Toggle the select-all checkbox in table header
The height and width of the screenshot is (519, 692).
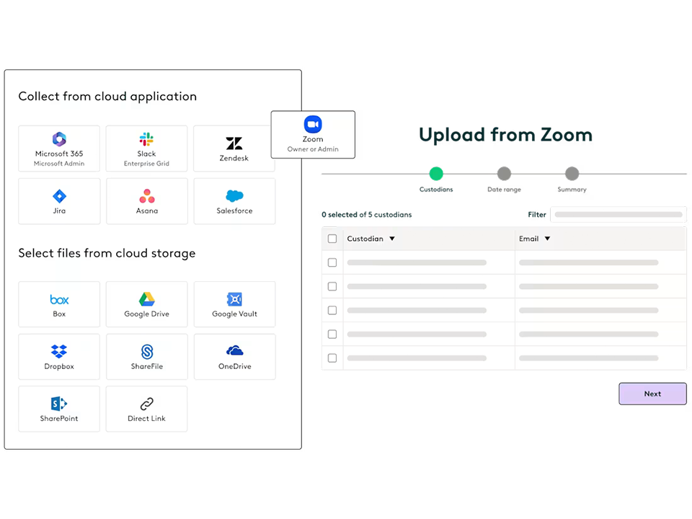tap(332, 239)
